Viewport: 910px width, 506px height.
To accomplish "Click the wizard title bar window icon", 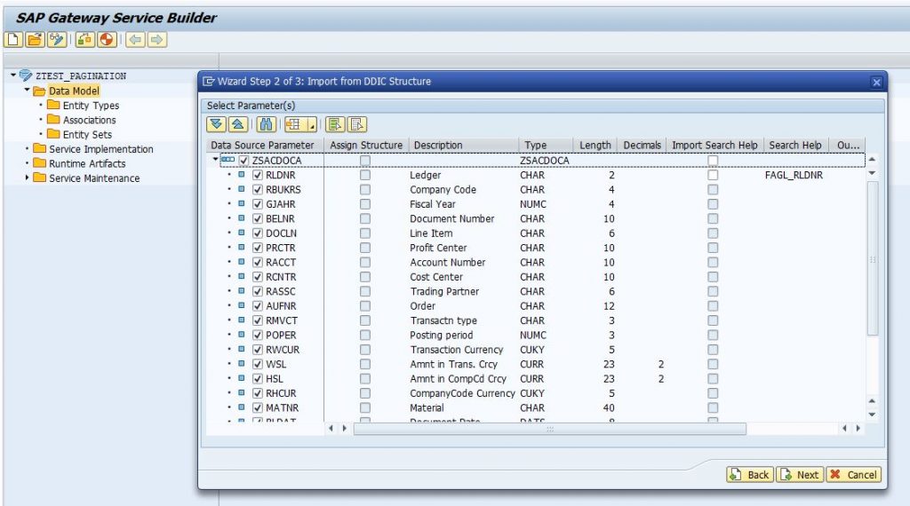I will pyautogui.click(x=208, y=81).
